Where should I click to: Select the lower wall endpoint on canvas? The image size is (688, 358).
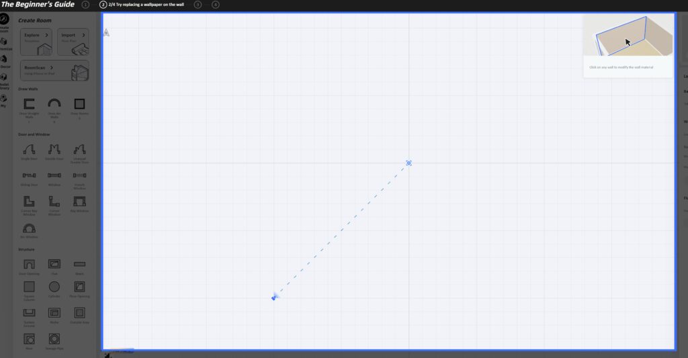click(x=274, y=298)
